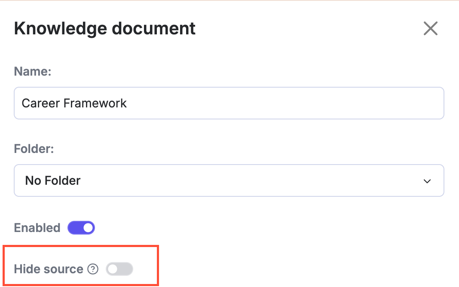
Task: Click the Name: field label
Action: tap(33, 71)
